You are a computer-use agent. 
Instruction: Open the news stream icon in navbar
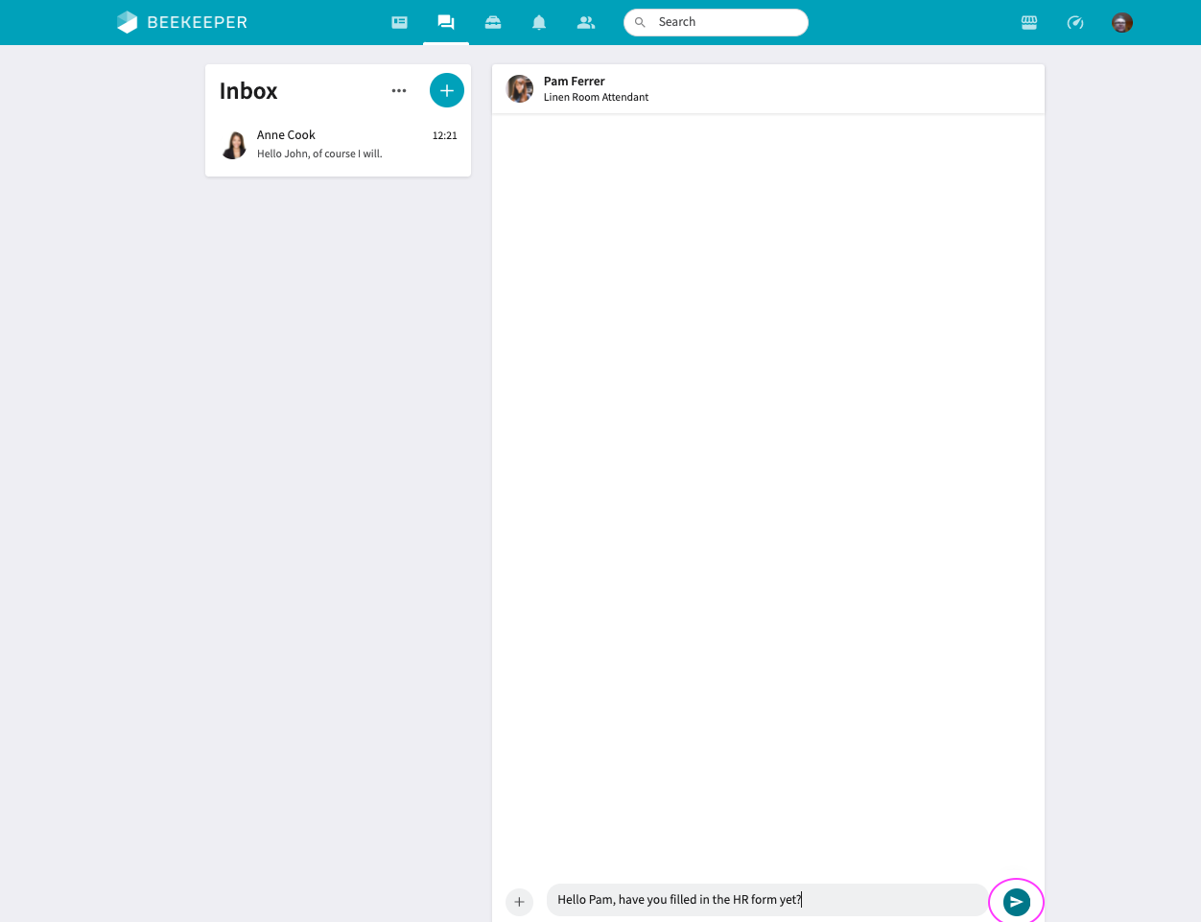tap(400, 22)
